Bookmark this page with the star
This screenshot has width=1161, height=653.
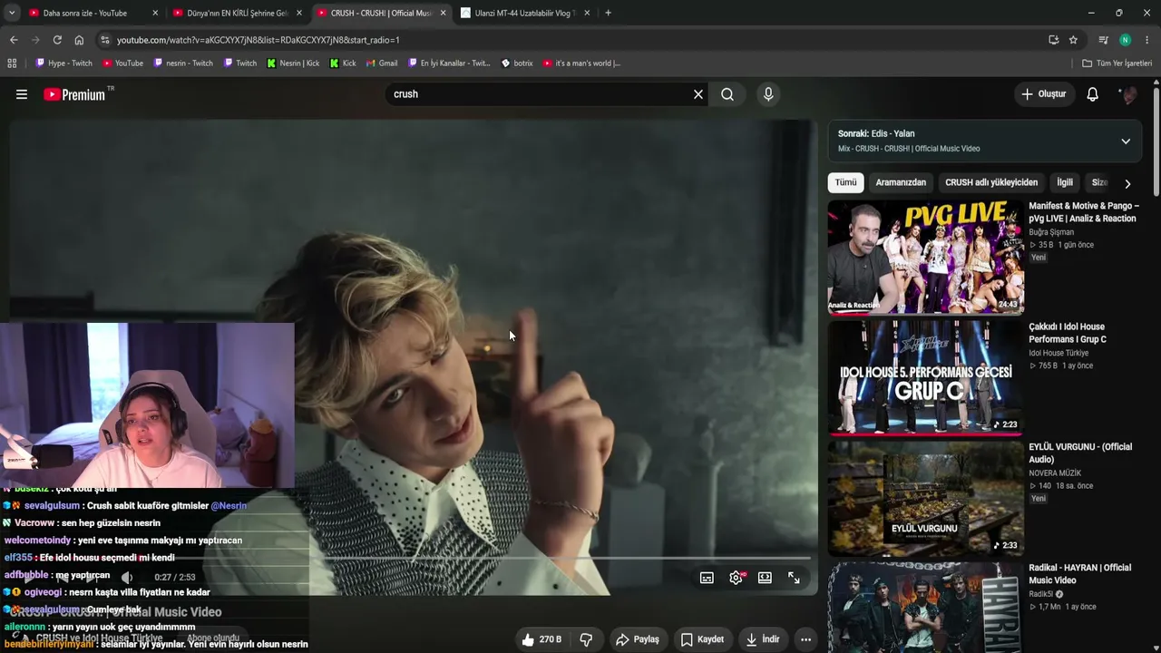1073,40
